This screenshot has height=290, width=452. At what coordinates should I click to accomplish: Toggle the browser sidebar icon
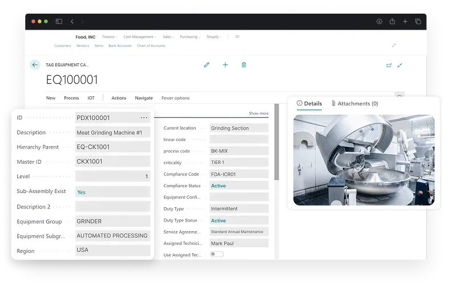[59, 21]
